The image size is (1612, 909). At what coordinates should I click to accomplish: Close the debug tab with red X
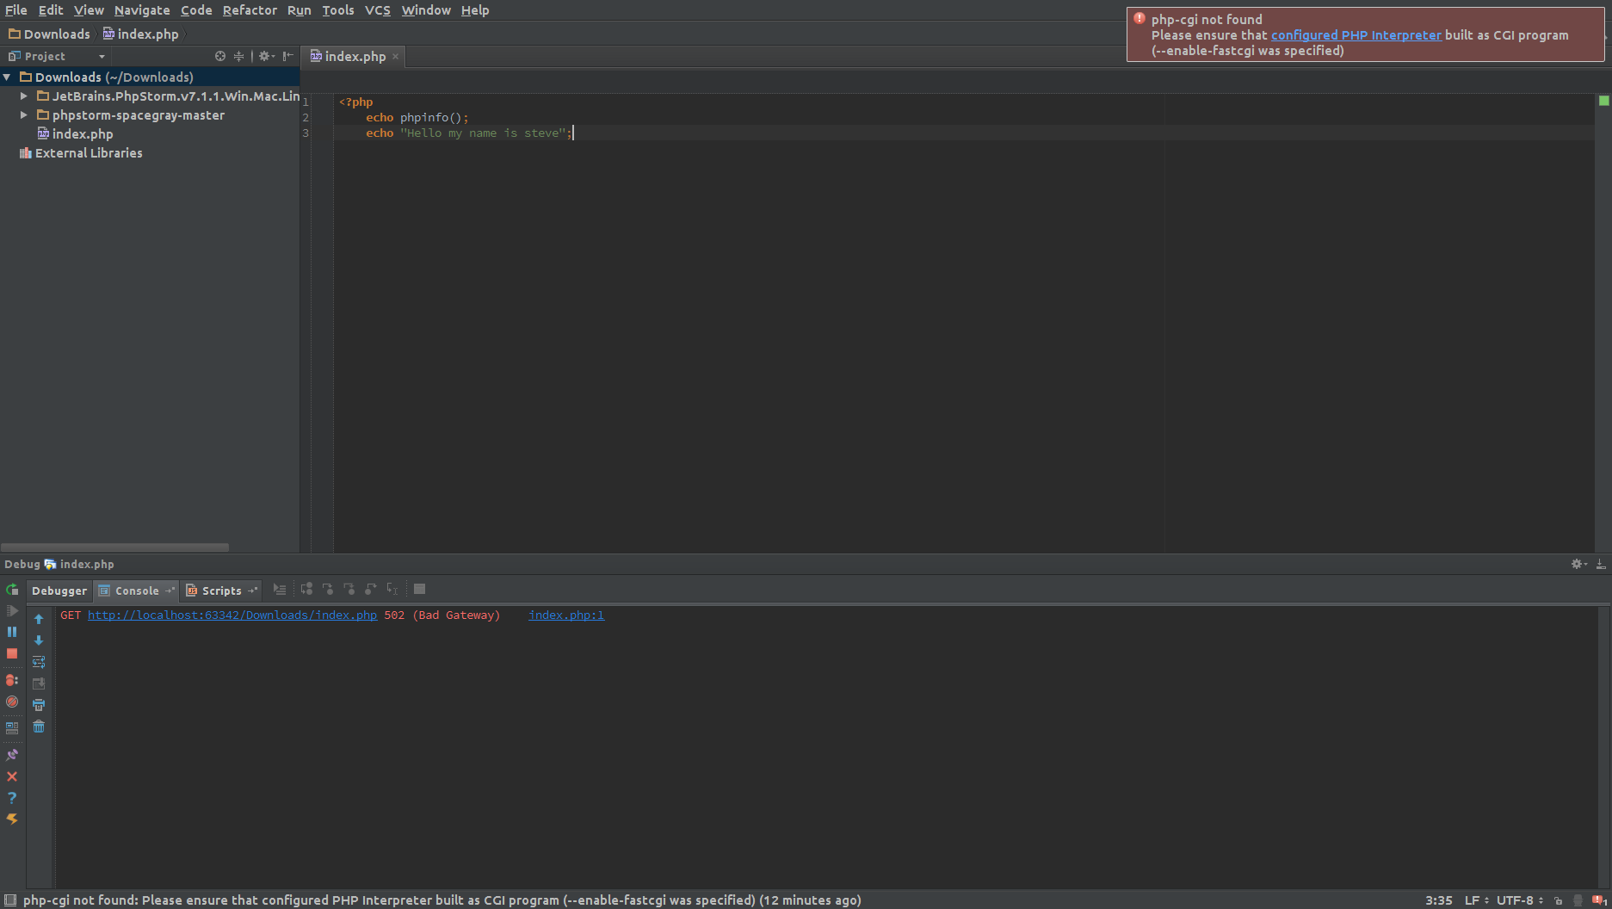[x=12, y=776]
